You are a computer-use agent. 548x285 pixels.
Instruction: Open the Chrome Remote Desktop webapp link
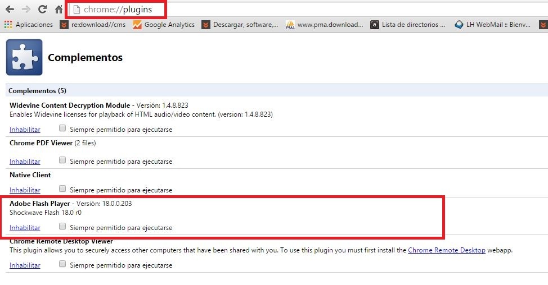pyautogui.click(x=447, y=250)
